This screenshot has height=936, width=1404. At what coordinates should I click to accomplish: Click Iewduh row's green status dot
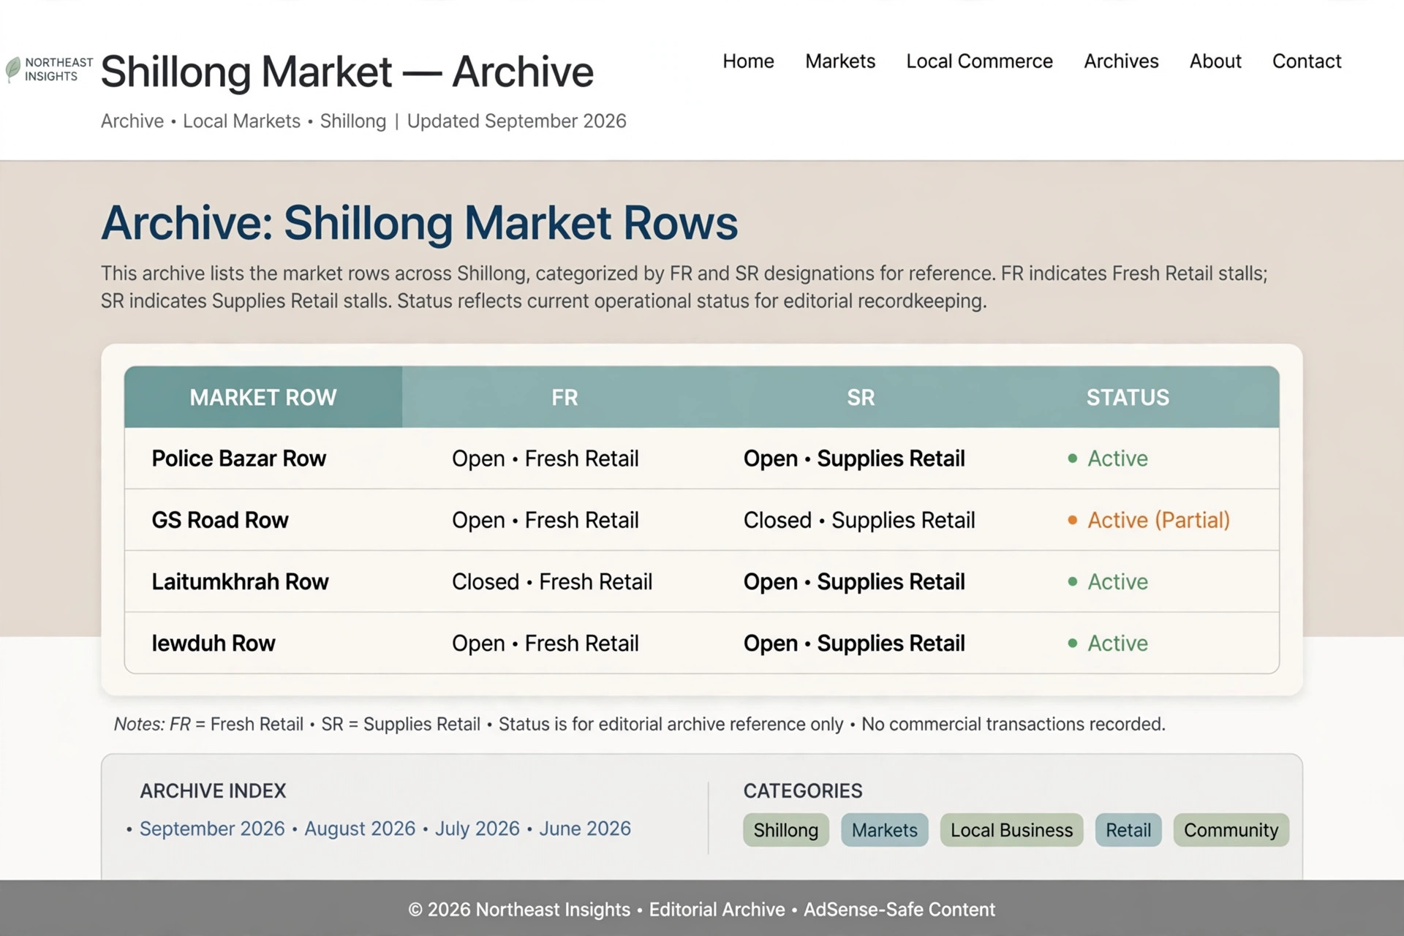coord(1072,643)
